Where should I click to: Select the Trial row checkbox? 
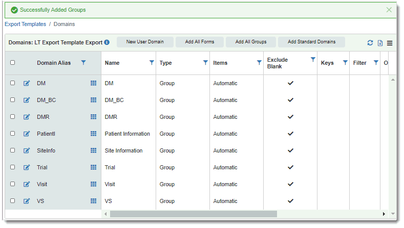(13, 167)
